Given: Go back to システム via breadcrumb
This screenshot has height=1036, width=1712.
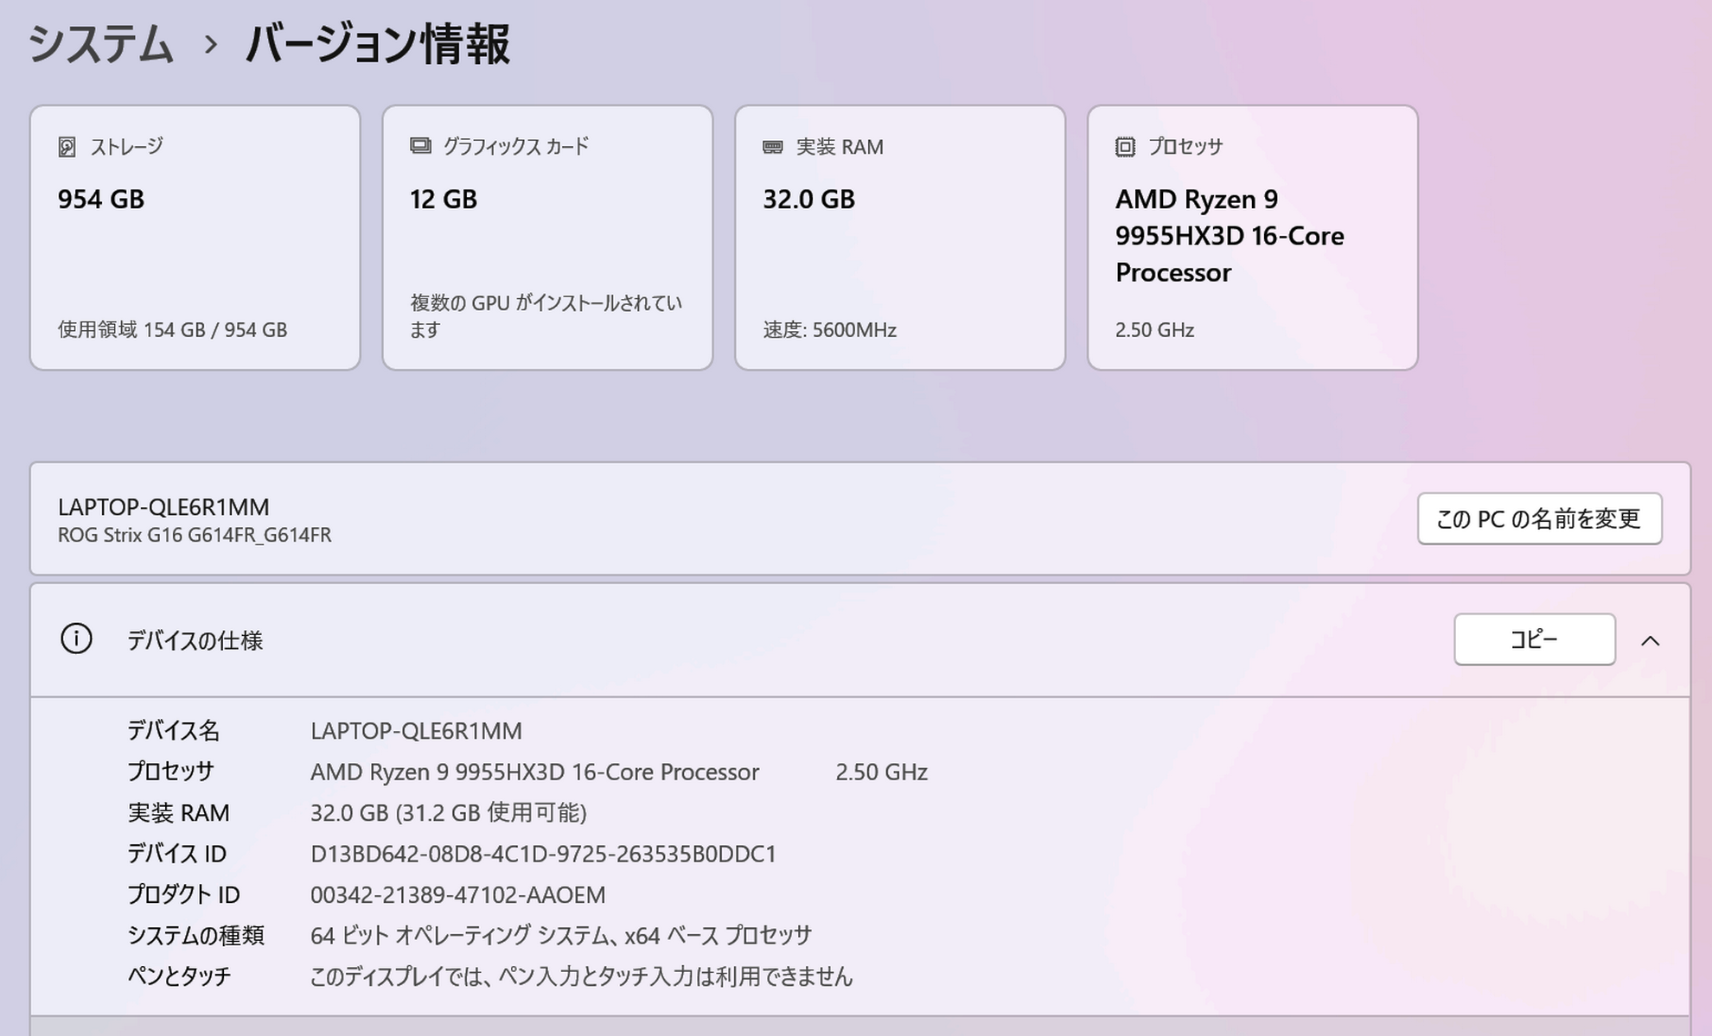Looking at the screenshot, I should tap(100, 44).
